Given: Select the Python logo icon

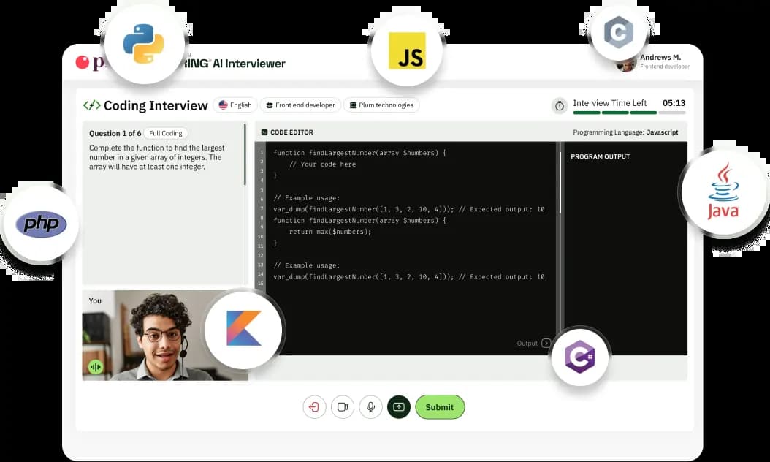Looking at the screenshot, I should coord(143,44).
